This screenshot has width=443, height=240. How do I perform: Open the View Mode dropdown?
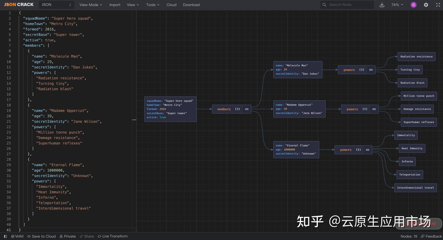[90, 5]
